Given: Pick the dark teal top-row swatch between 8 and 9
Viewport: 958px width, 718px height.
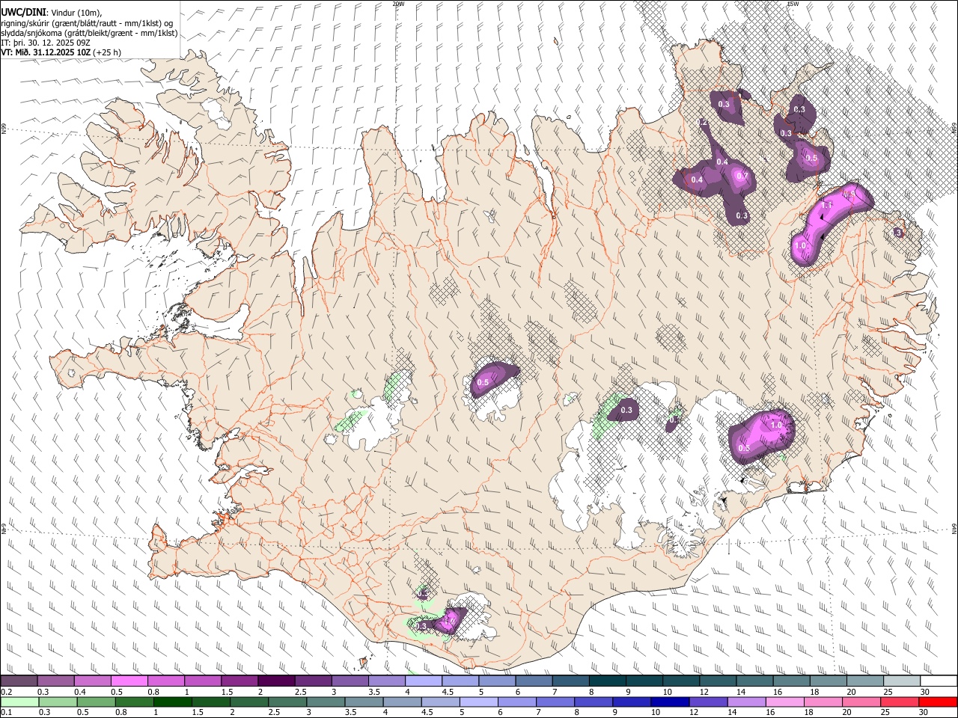Looking at the screenshot, I should [x=608, y=681].
